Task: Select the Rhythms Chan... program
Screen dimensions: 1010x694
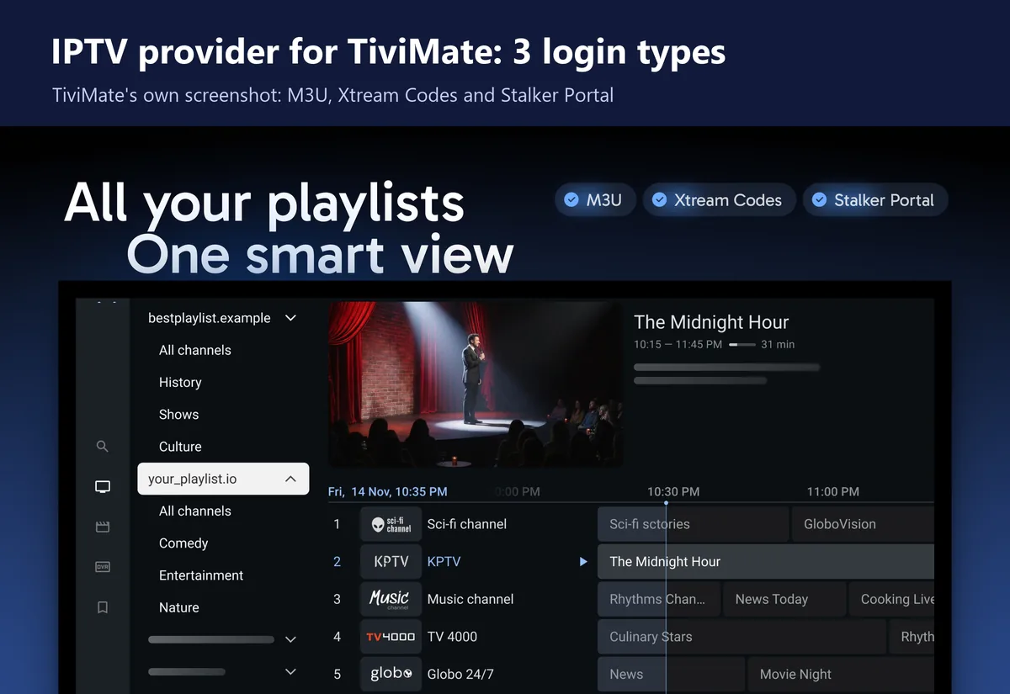Action: click(x=659, y=599)
